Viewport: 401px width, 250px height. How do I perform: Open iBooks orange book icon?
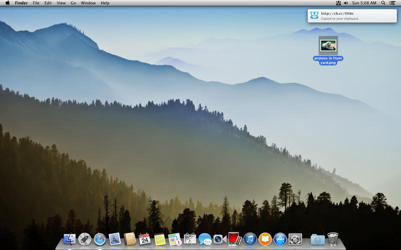coord(265,239)
